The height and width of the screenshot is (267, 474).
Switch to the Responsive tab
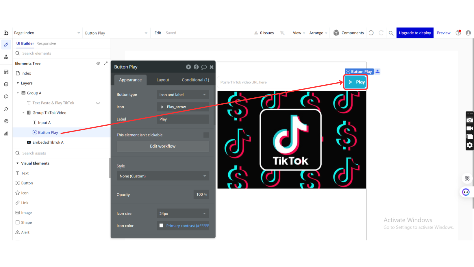click(46, 43)
